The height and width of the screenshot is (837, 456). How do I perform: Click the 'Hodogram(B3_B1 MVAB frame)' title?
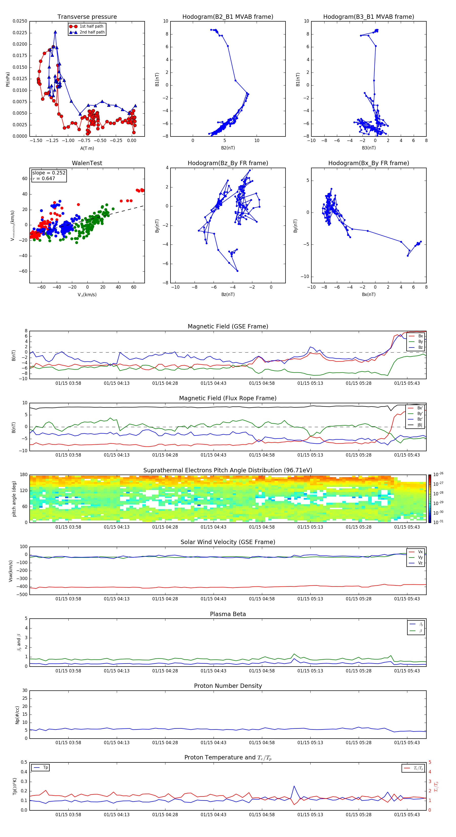[369, 17]
